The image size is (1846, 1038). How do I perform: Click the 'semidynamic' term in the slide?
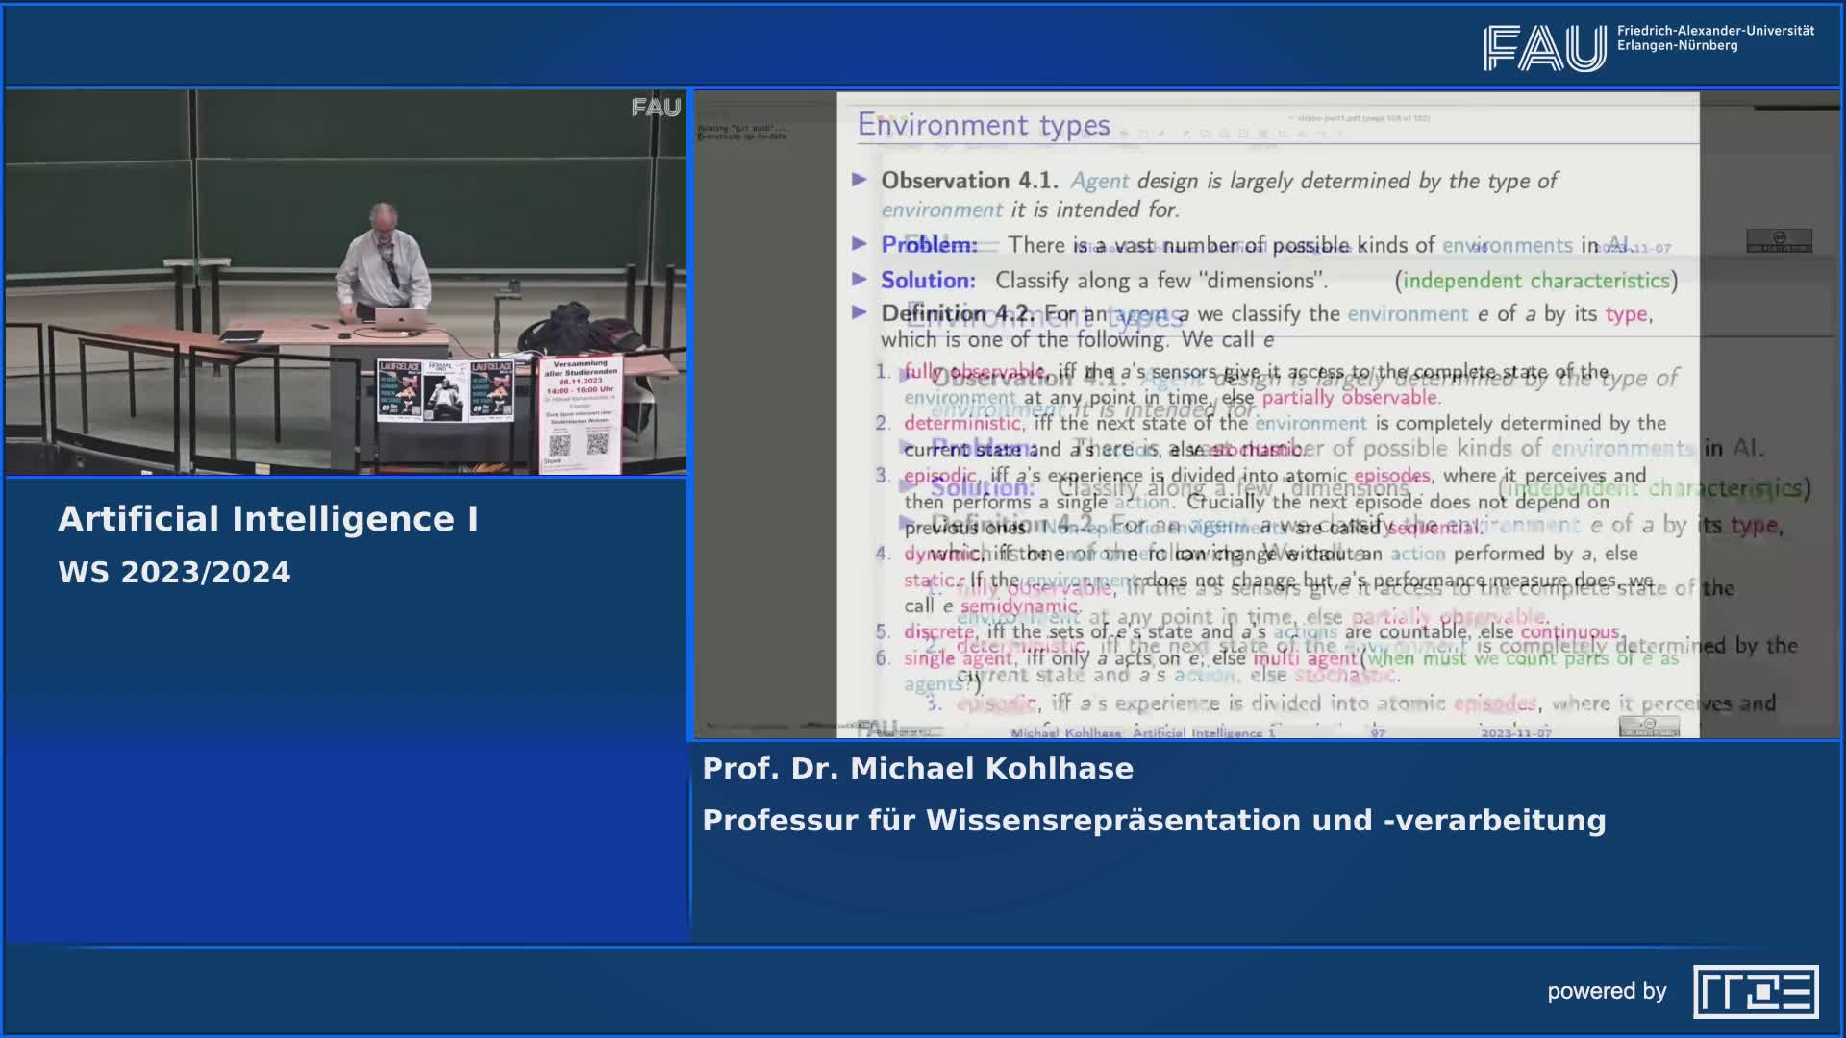point(1018,606)
